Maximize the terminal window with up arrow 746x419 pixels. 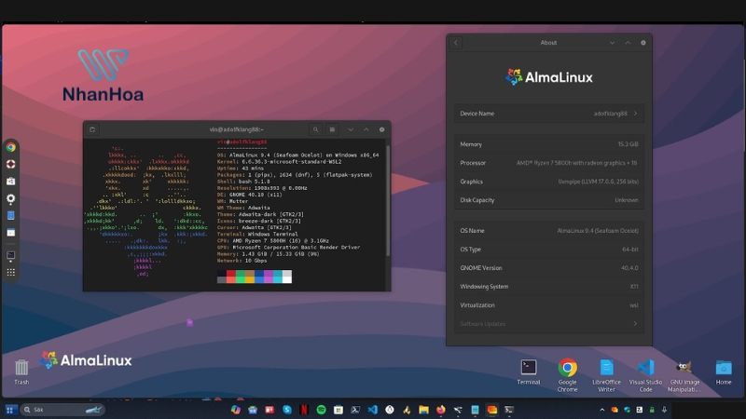(366, 129)
